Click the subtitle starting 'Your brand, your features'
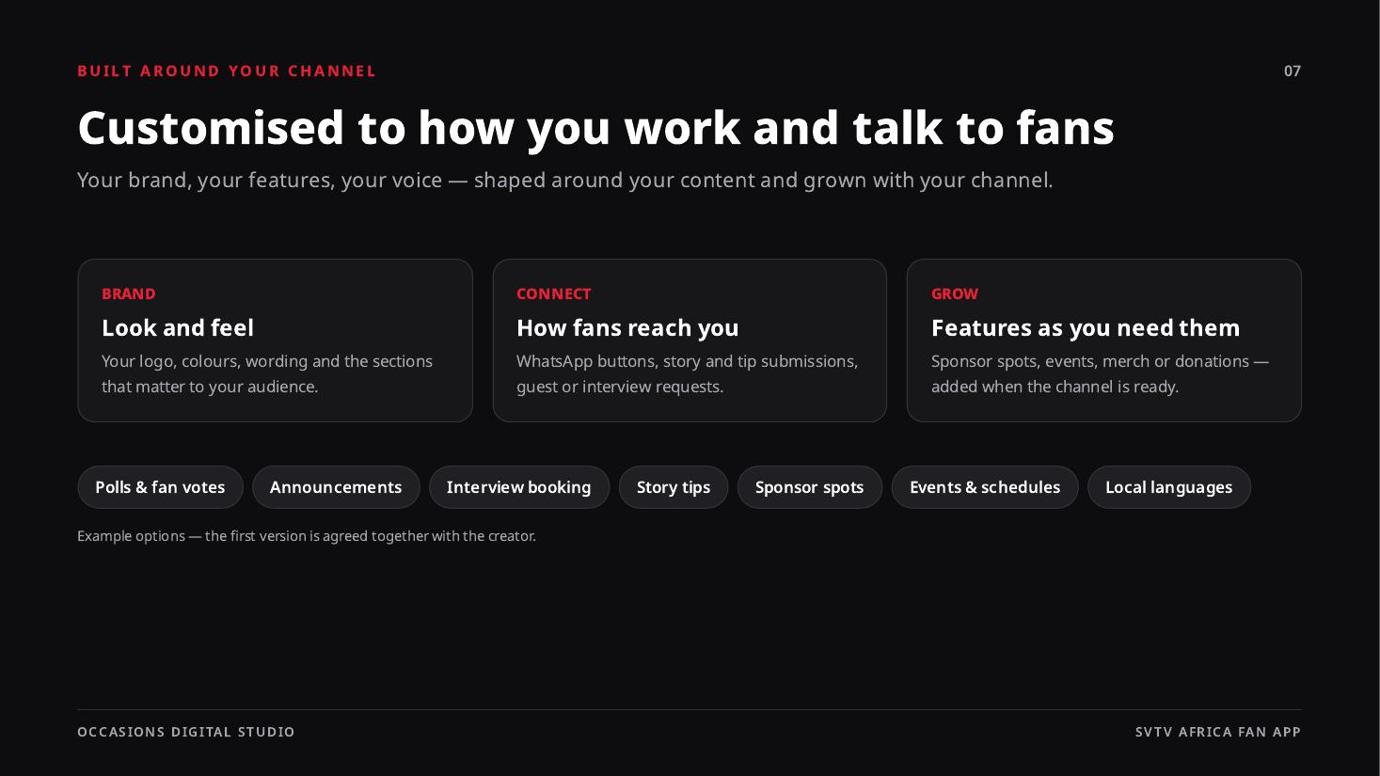 pyautogui.click(x=565, y=180)
